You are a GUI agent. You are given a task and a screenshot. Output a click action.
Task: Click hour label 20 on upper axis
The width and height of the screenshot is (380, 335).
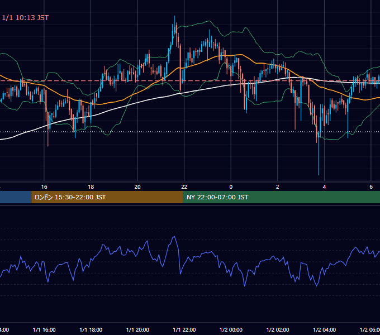click(x=137, y=186)
